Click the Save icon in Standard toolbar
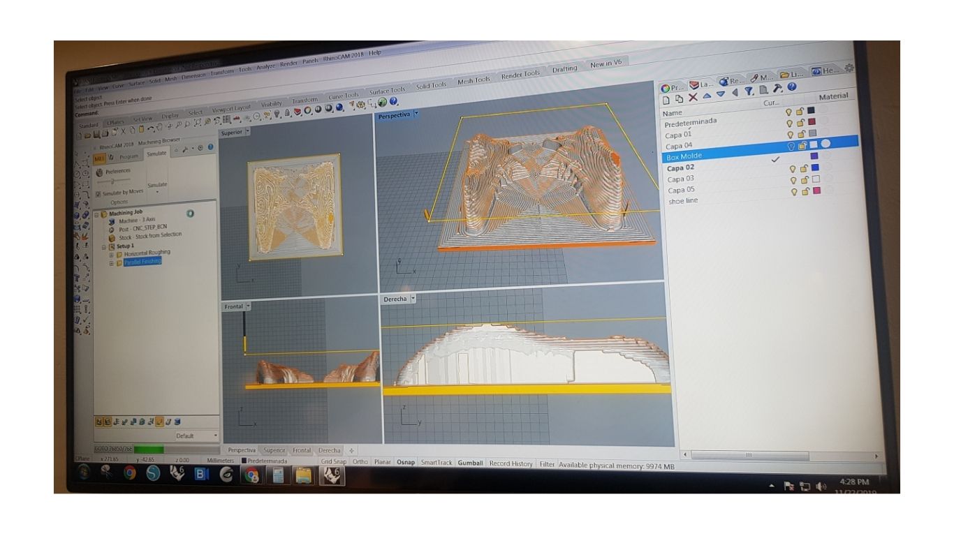 click(97, 133)
